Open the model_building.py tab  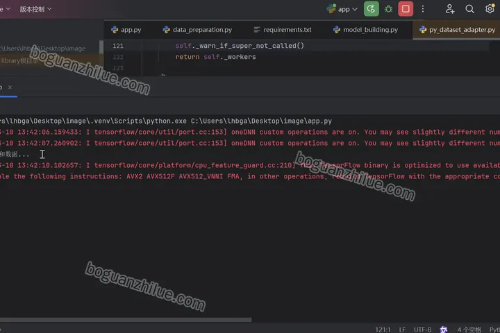(x=365, y=30)
